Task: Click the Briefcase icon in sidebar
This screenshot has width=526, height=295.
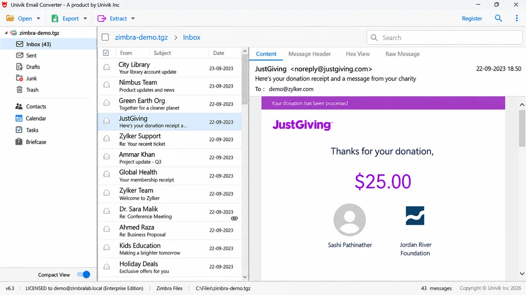Action: tap(19, 141)
